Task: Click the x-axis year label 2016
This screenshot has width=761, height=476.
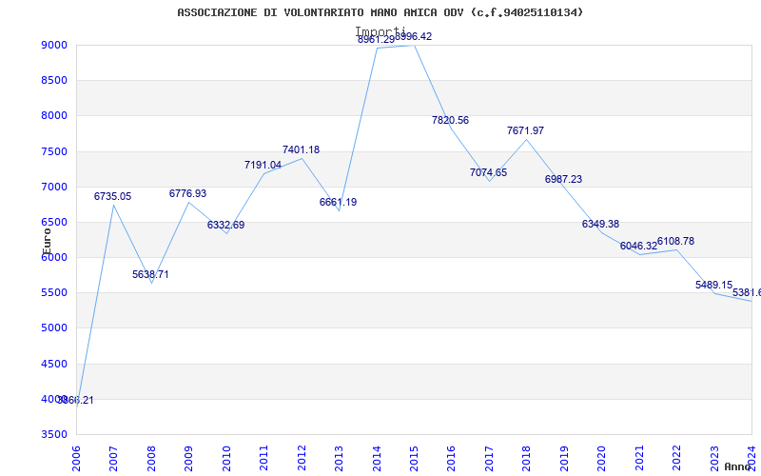Action: (451, 457)
